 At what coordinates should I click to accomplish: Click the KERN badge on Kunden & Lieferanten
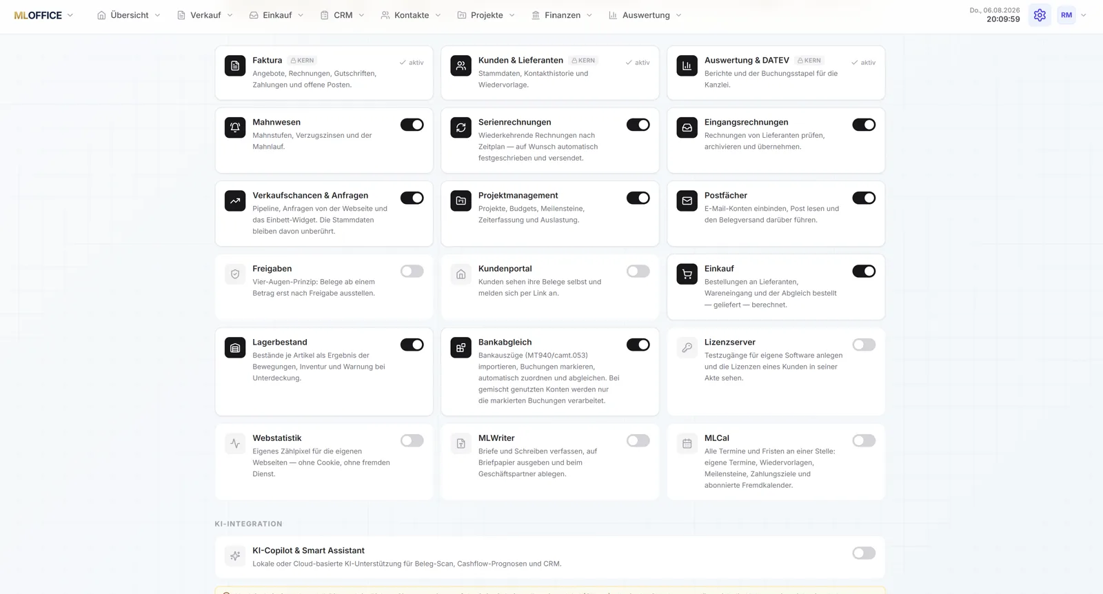tap(583, 61)
